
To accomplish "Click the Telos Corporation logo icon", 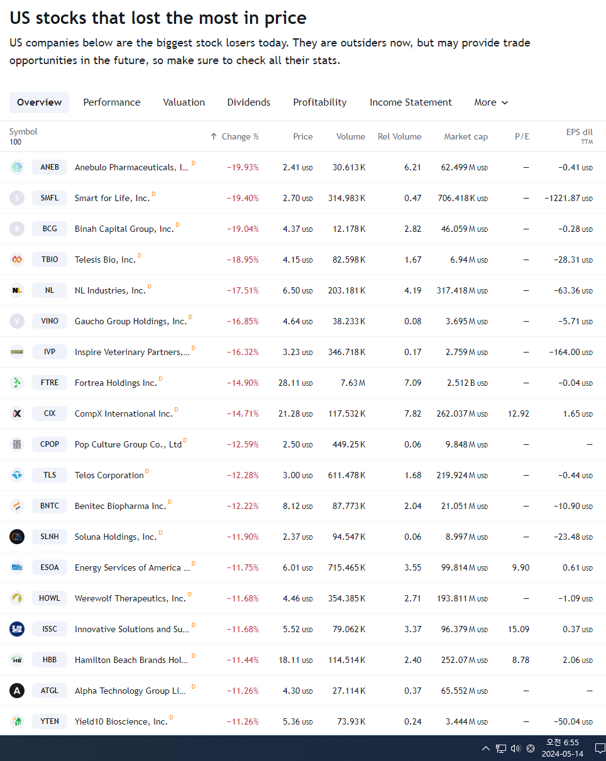I will coord(17,475).
